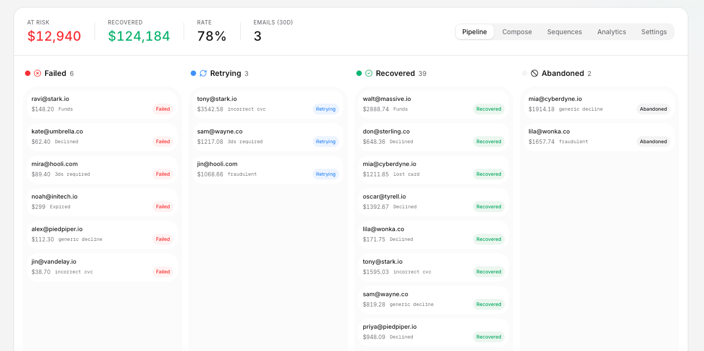Click the Expired reason on noah@initech.io

[x=60, y=207]
